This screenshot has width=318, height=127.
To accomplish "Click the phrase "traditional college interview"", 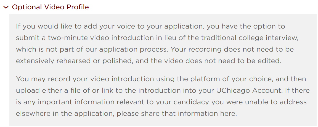I will (x=250, y=38).
